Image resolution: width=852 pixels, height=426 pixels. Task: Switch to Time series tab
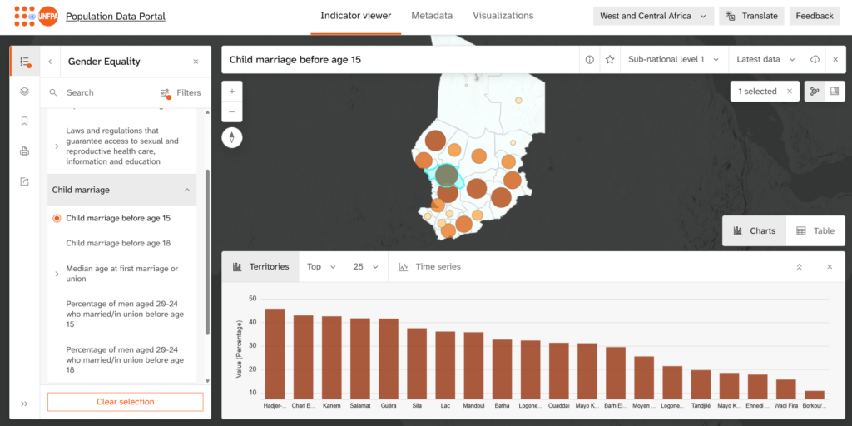coord(430,267)
